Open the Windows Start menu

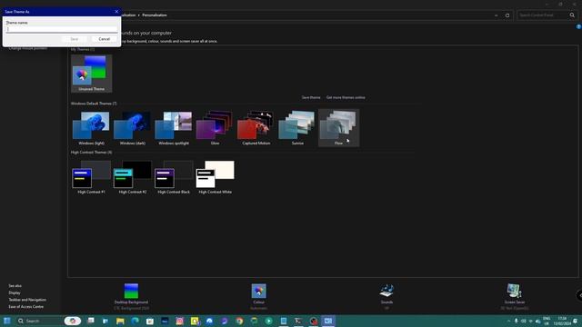[x=7, y=321]
